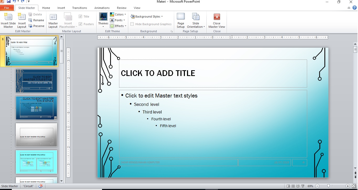Save the presentation from quick access toolbar

[x=9, y=2]
